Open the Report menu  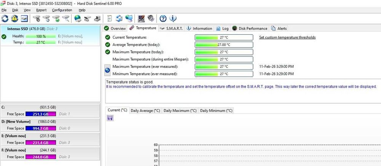point(41,10)
